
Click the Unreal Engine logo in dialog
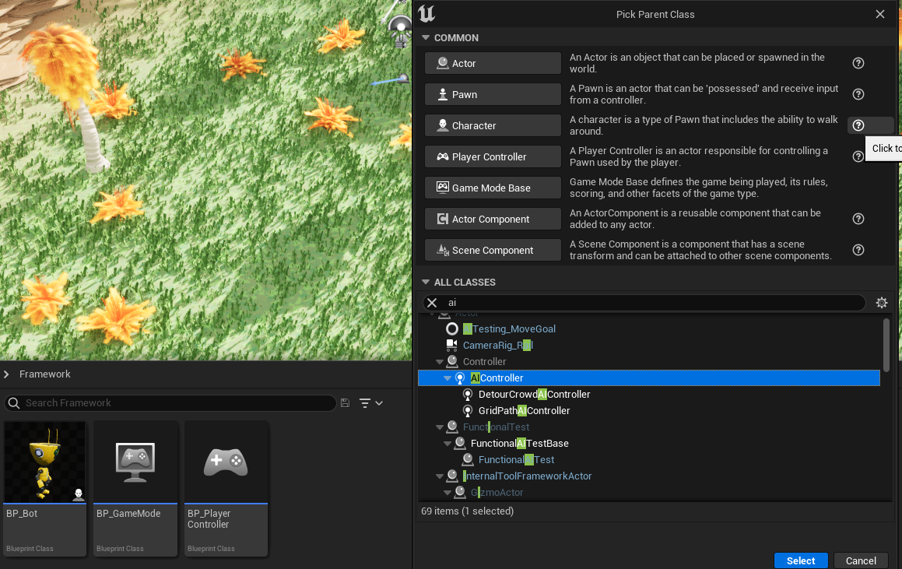[426, 13]
